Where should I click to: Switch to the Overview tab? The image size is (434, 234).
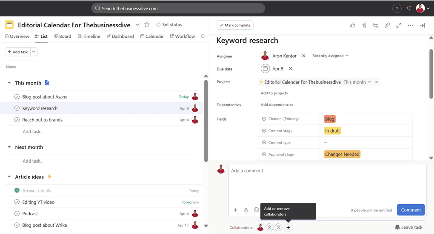pyautogui.click(x=17, y=36)
